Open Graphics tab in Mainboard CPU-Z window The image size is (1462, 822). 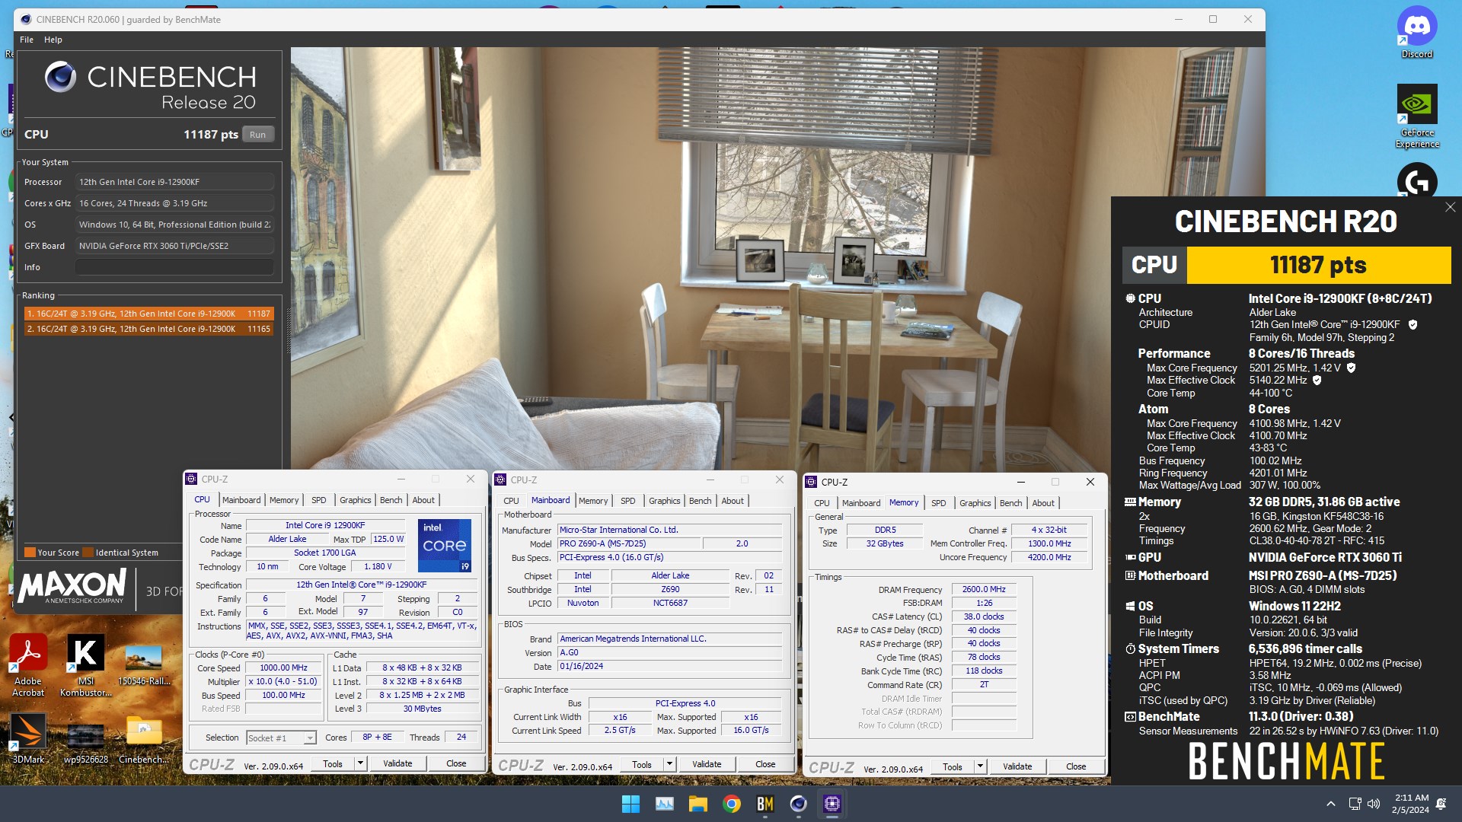[665, 501]
